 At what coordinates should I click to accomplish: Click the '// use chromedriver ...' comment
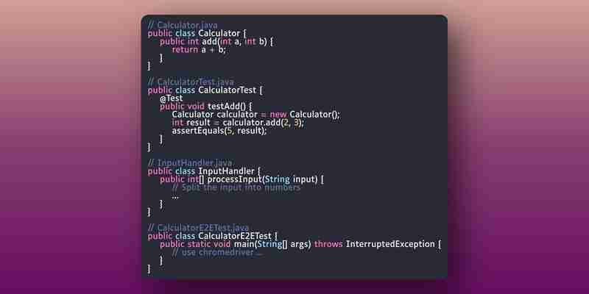[x=216, y=252]
